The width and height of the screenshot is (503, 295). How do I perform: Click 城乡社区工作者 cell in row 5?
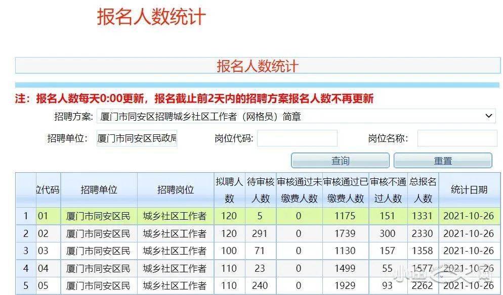pos(175,286)
